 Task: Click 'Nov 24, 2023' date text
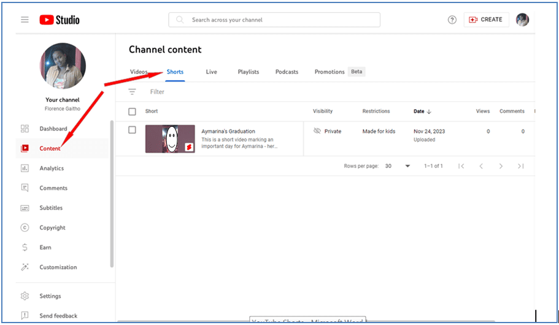click(x=430, y=131)
